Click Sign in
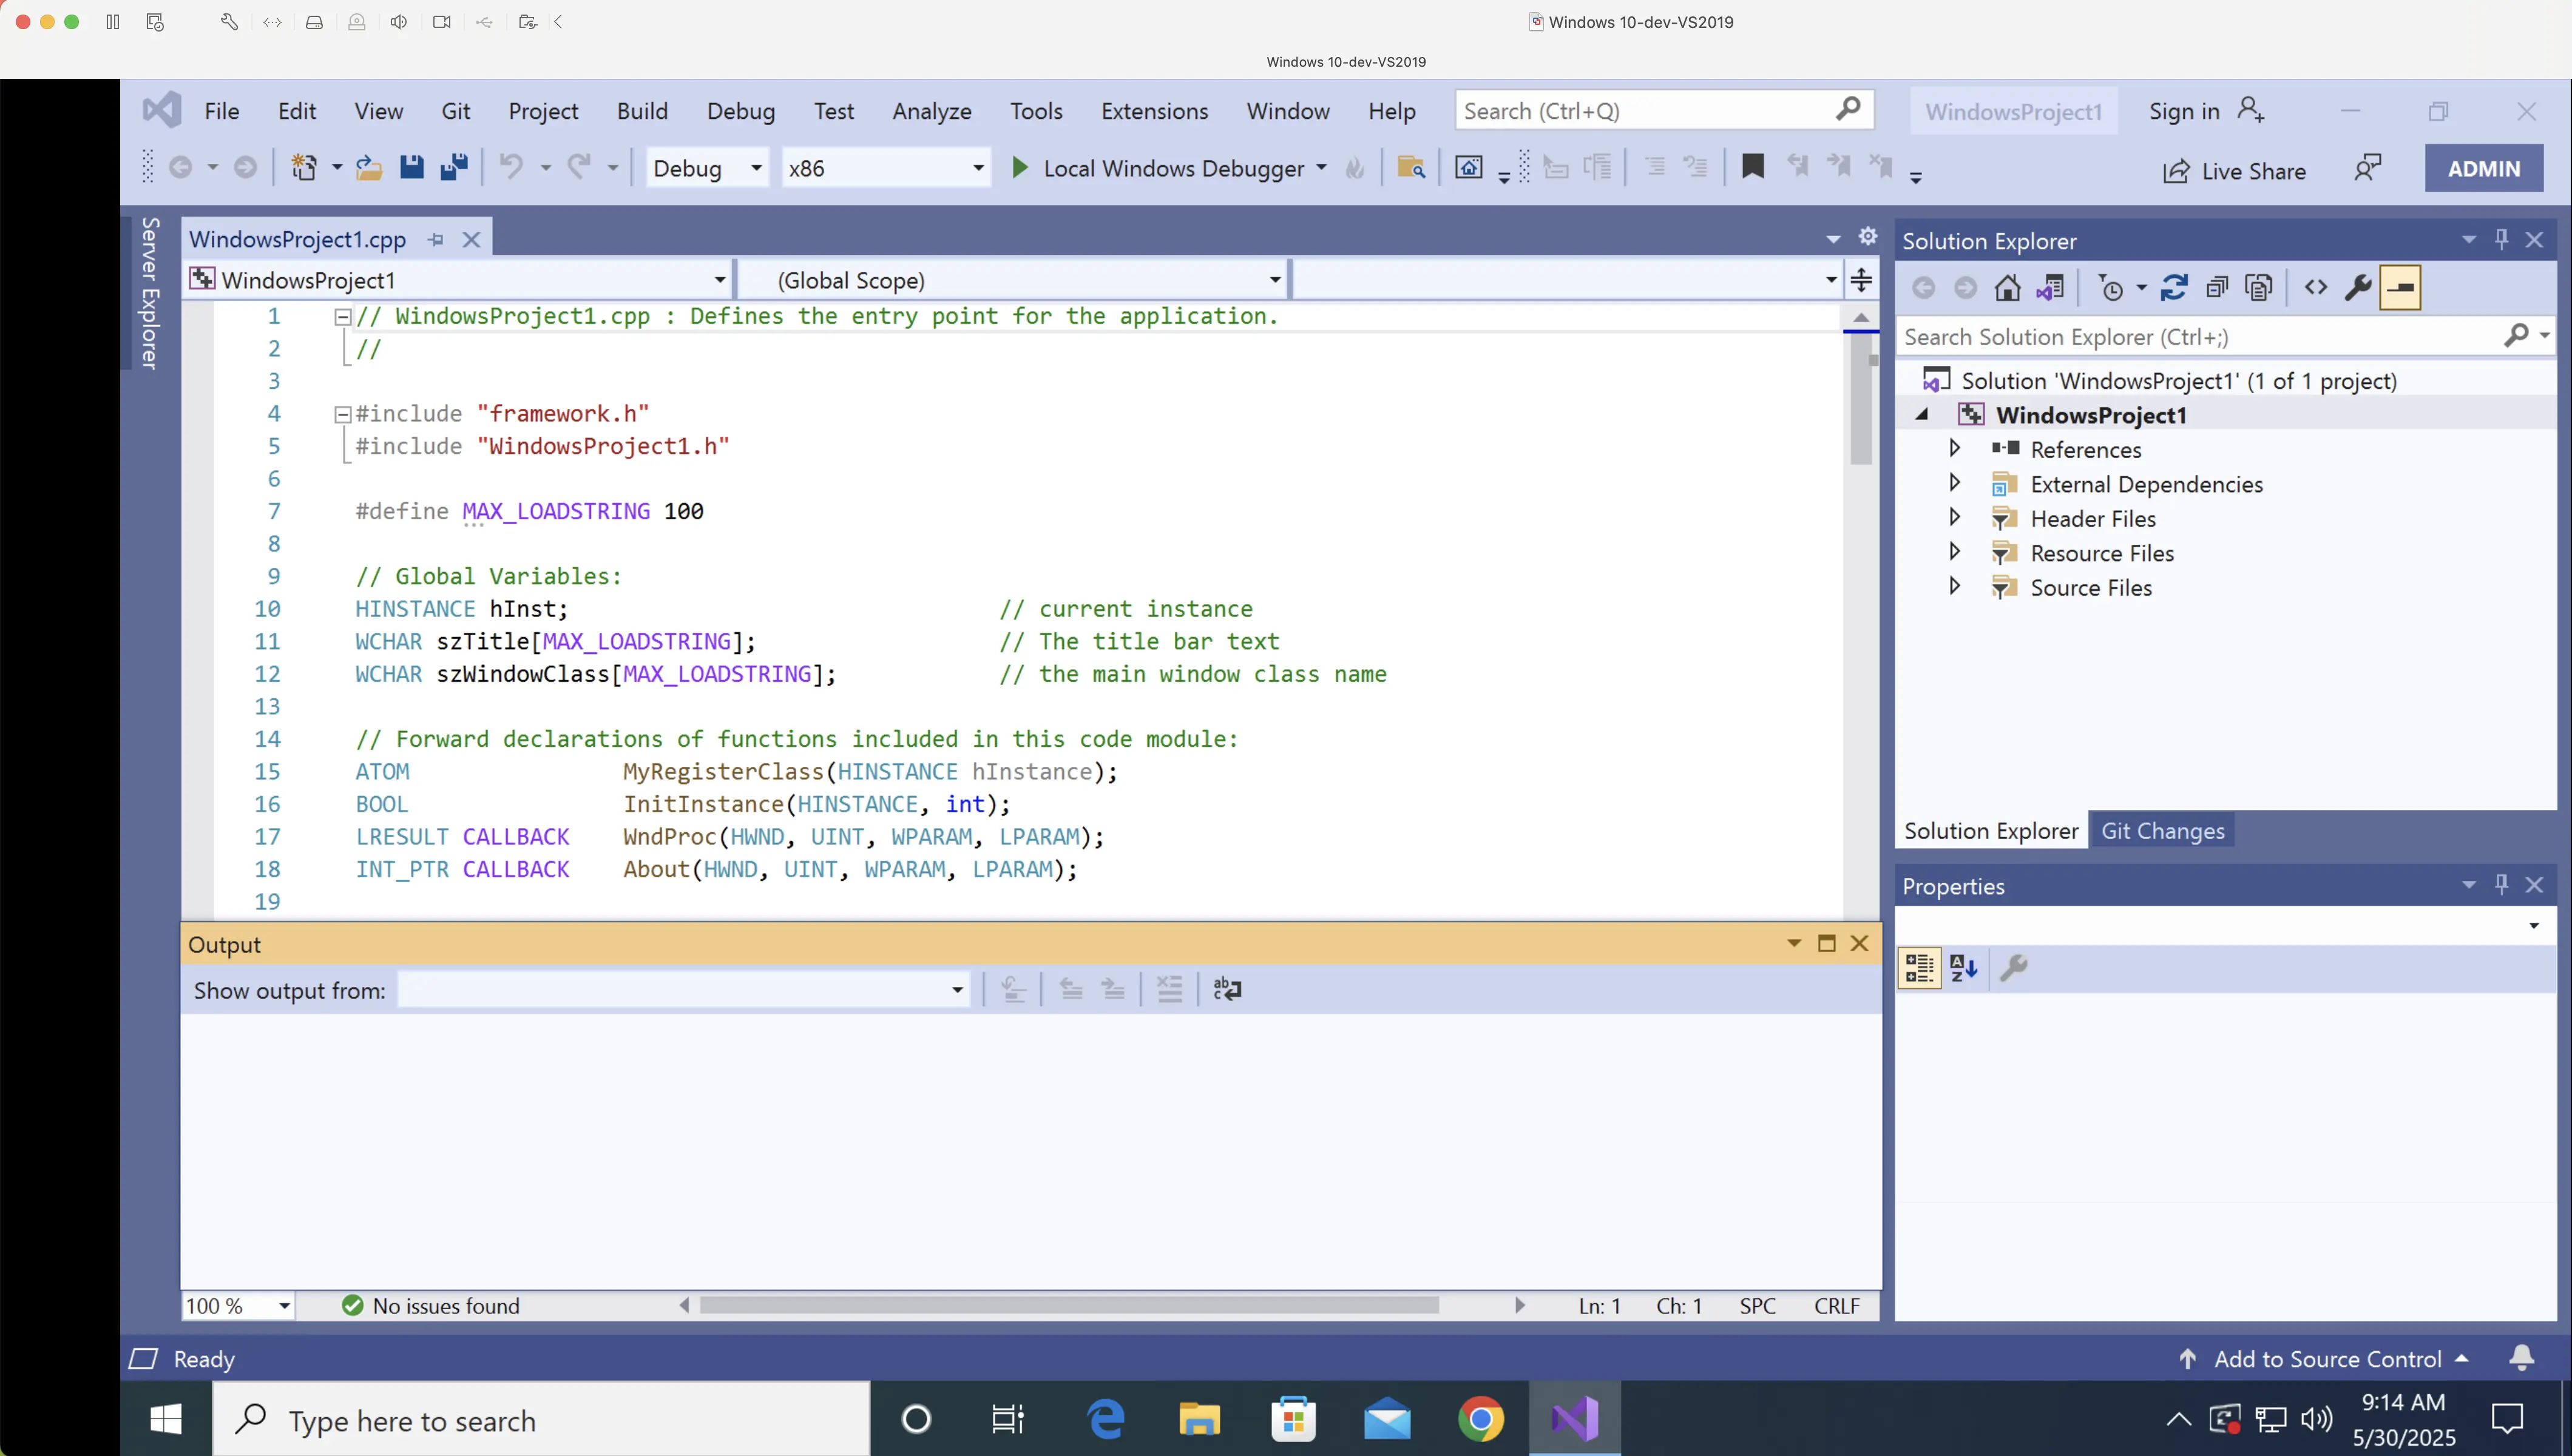 [2206, 111]
